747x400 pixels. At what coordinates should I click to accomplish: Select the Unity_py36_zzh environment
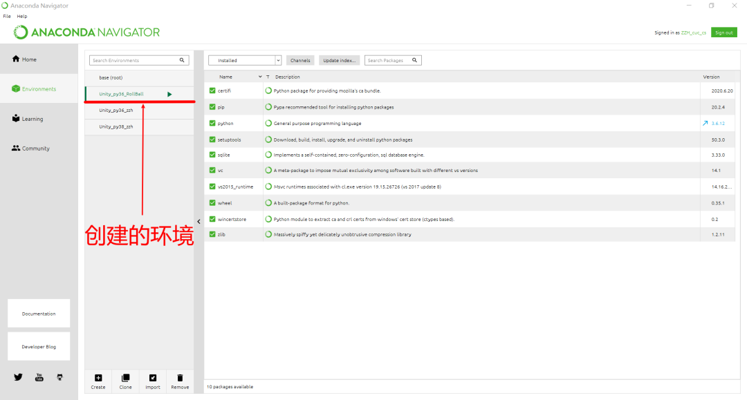point(139,110)
